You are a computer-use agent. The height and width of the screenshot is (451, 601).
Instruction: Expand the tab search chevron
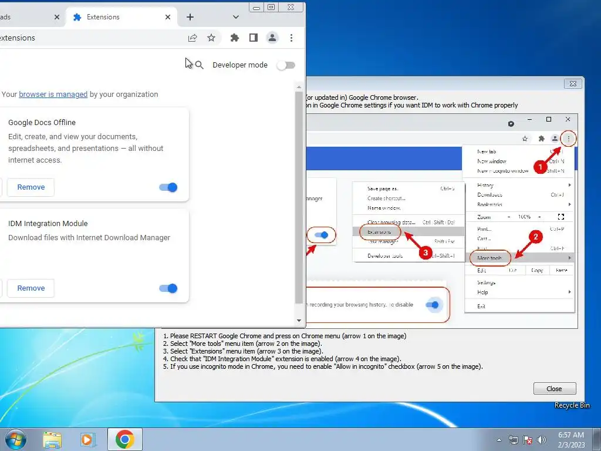pyautogui.click(x=236, y=17)
